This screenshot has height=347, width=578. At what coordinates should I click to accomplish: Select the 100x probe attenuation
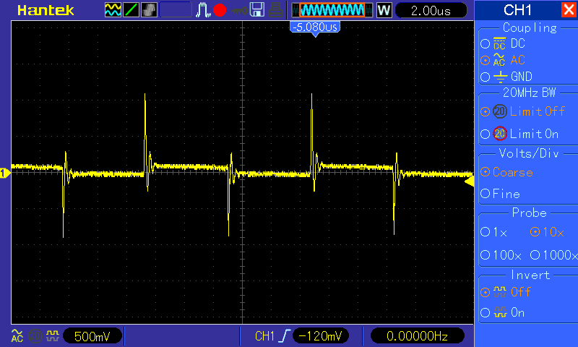point(501,254)
